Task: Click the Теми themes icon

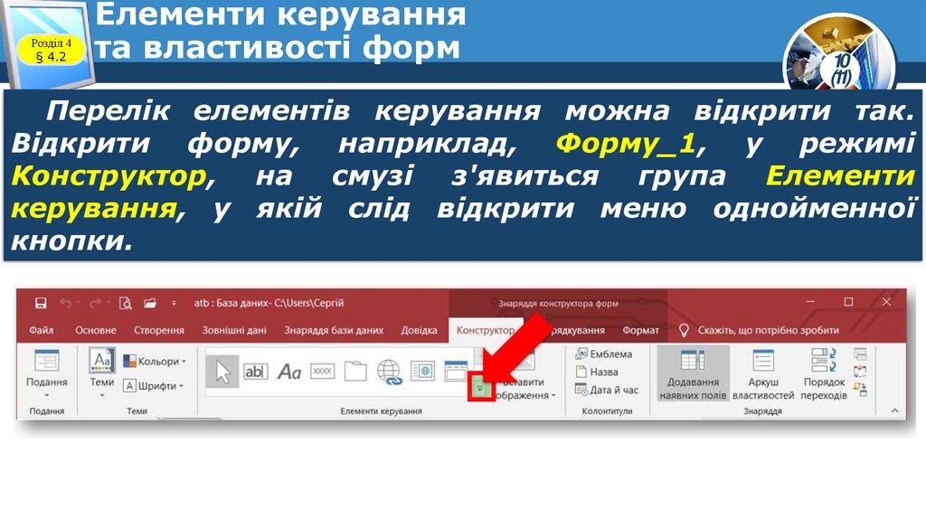Action: (101, 360)
